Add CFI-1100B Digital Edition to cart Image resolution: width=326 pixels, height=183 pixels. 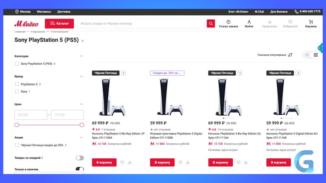[x=162, y=162]
